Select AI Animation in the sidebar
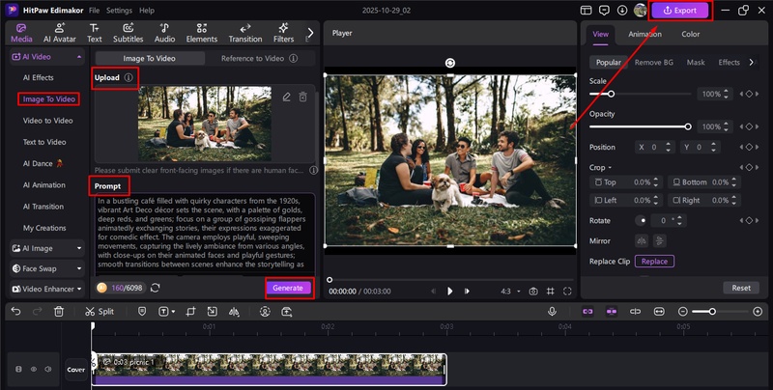The height and width of the screenshot is (390, 773). (x=44, y=185)
